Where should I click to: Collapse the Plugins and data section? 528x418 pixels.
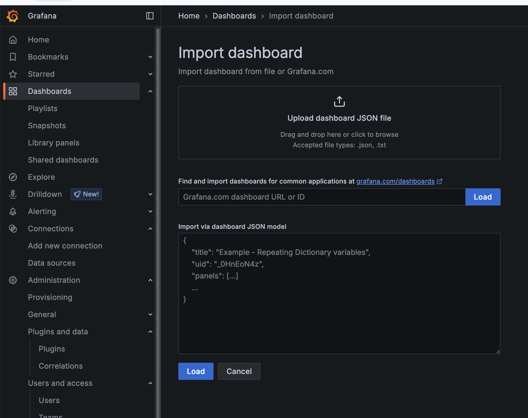coord(150,332)
